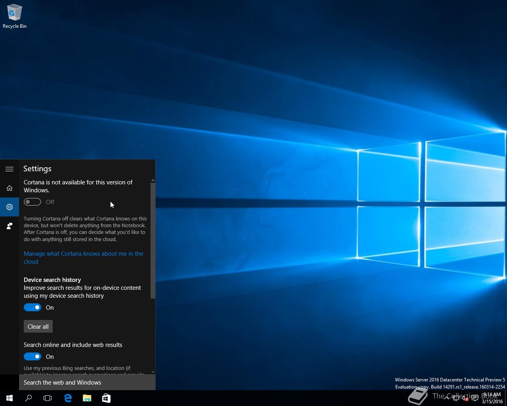This screenshot has height=406, width=507.
Task: Click the scroll up arrow in settings
Action: tap(153, 181)
